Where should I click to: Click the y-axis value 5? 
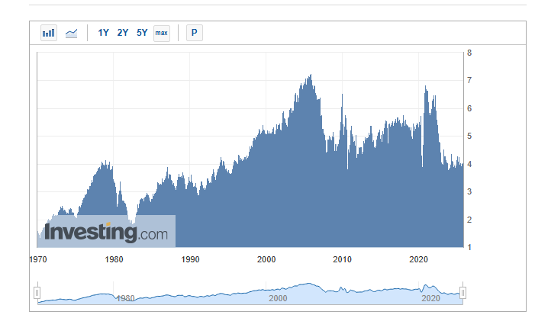pos(469,136)
